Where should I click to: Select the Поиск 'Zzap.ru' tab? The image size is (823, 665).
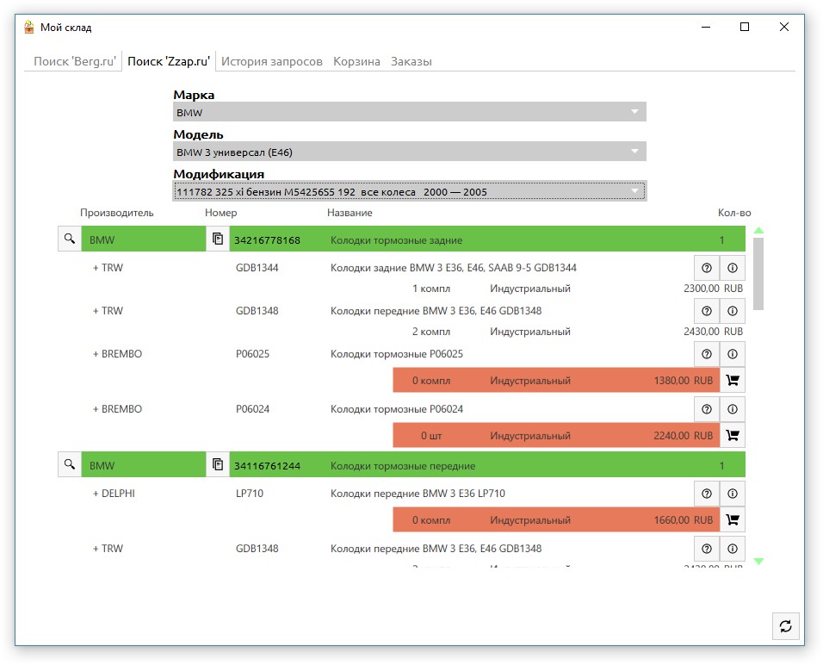click(x=169, y=61)
